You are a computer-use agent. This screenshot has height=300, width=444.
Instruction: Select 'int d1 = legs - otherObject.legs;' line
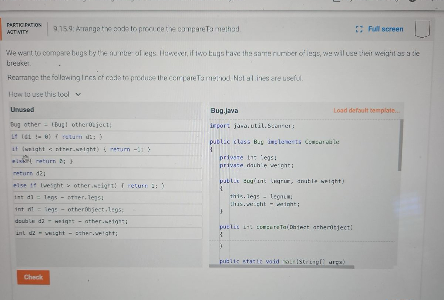pyautogui.click(x=108, y=210)
